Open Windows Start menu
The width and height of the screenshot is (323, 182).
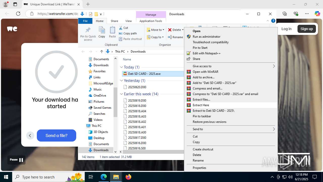tap(6, 177)
